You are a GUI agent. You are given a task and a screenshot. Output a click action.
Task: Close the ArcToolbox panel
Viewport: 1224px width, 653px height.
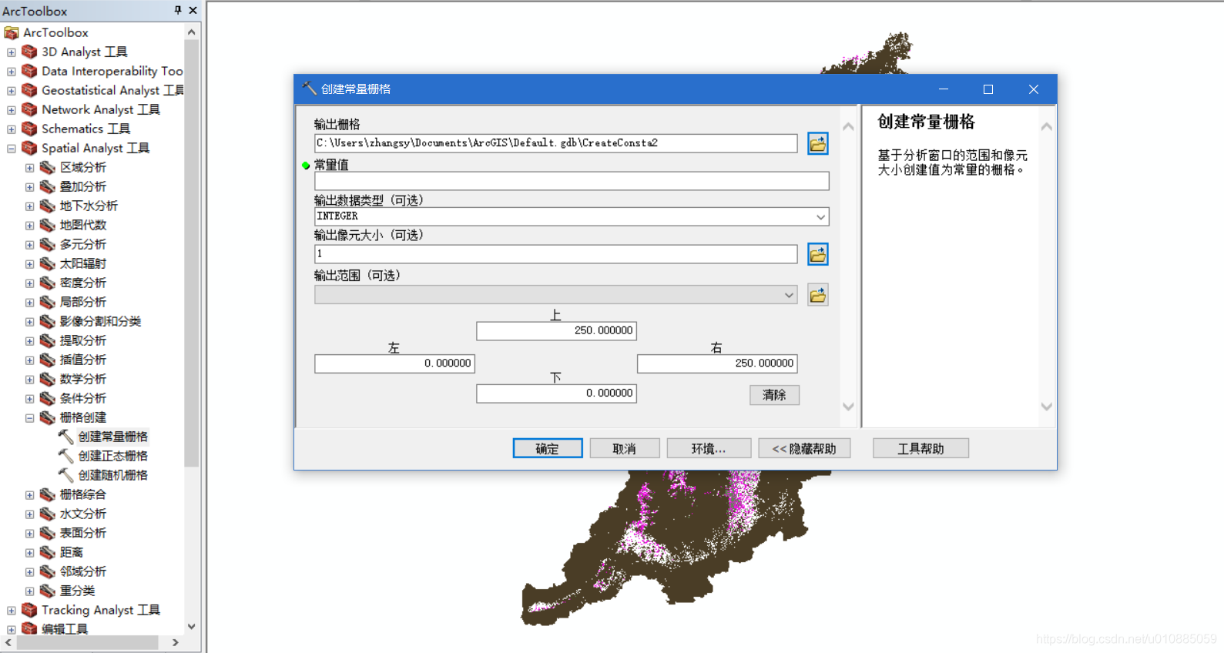click(193, 10)
